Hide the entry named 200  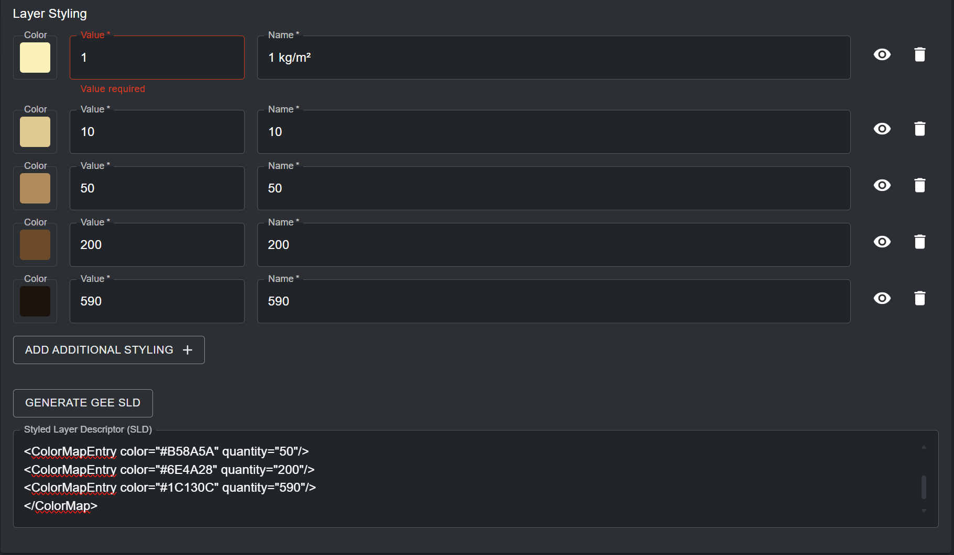pos(882,242)
